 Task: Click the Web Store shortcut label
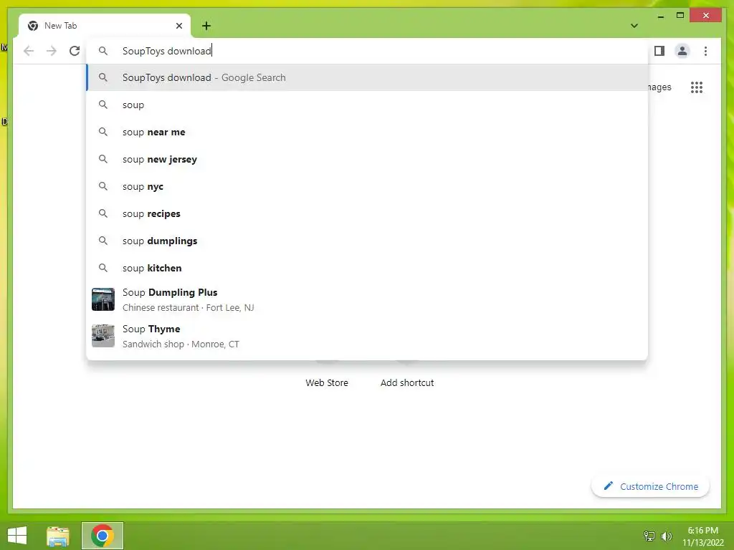tap(327, 382)
